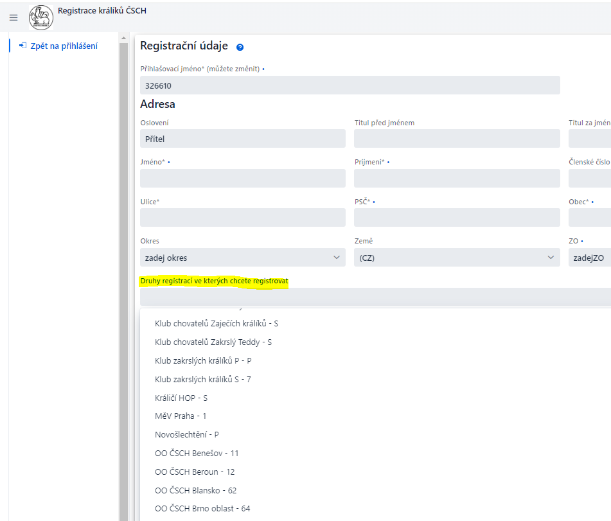Click the PSČ postal code field
Viewport: 611px width, 521px height.
coord(456,218)
